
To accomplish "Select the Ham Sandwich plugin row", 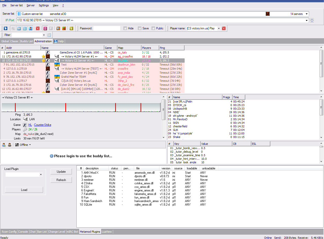I will tap(147, 201).
